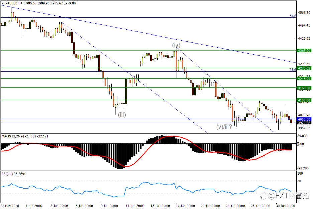Click the 4020.90 price scale value
Image resolution: width=313 pixels, height=209 pixels.
(304, 115)
